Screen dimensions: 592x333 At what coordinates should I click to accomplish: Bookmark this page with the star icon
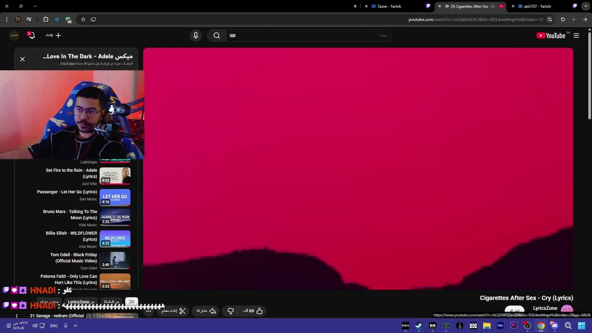tap(83, 19)
